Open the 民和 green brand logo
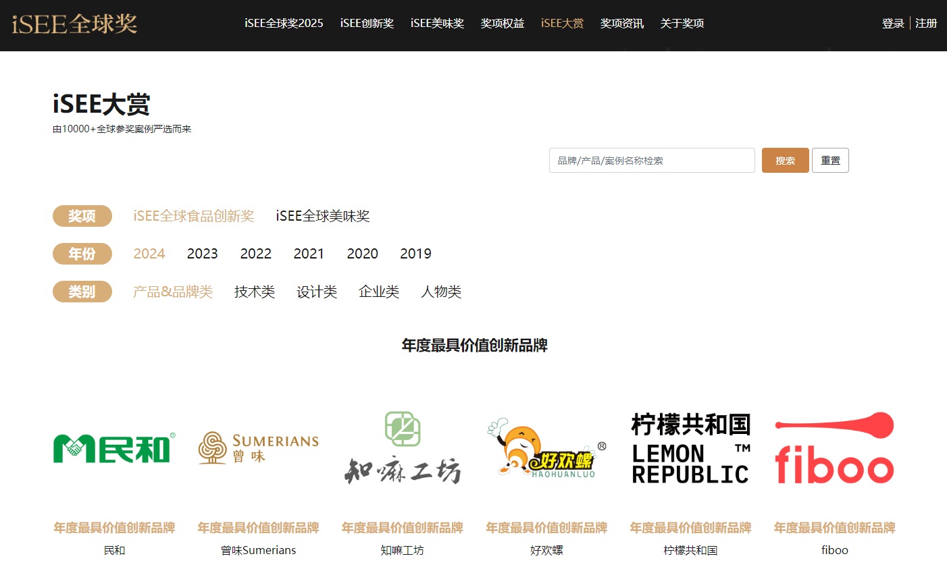 (114, 448)
